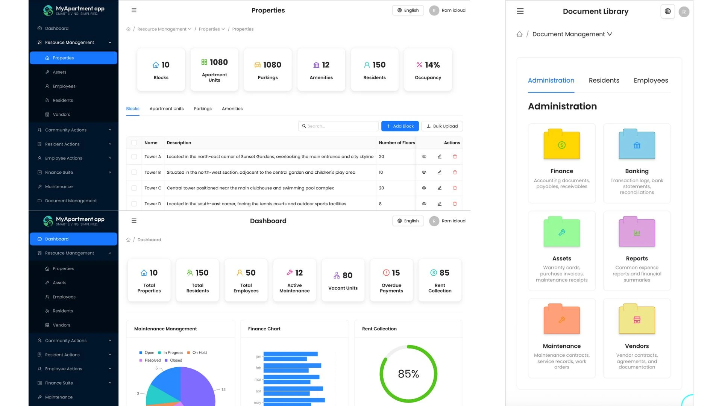Screen dimensions: 722x406
Task: Open the green Assets folder icon
Action: (562, 232)
